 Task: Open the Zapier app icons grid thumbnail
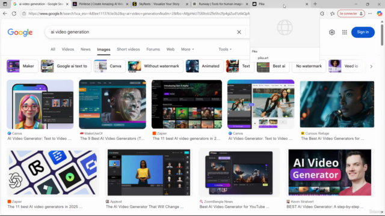tap(53, 172)
